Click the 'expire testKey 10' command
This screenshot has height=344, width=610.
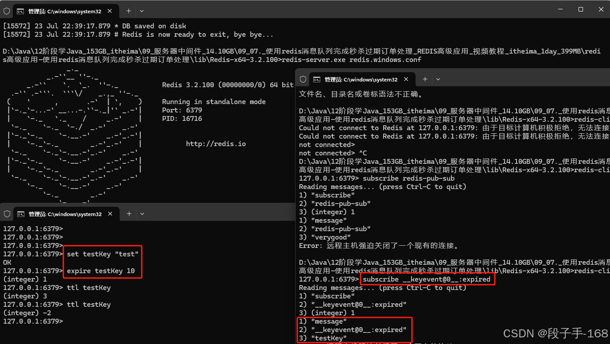(x=101, y=271)
